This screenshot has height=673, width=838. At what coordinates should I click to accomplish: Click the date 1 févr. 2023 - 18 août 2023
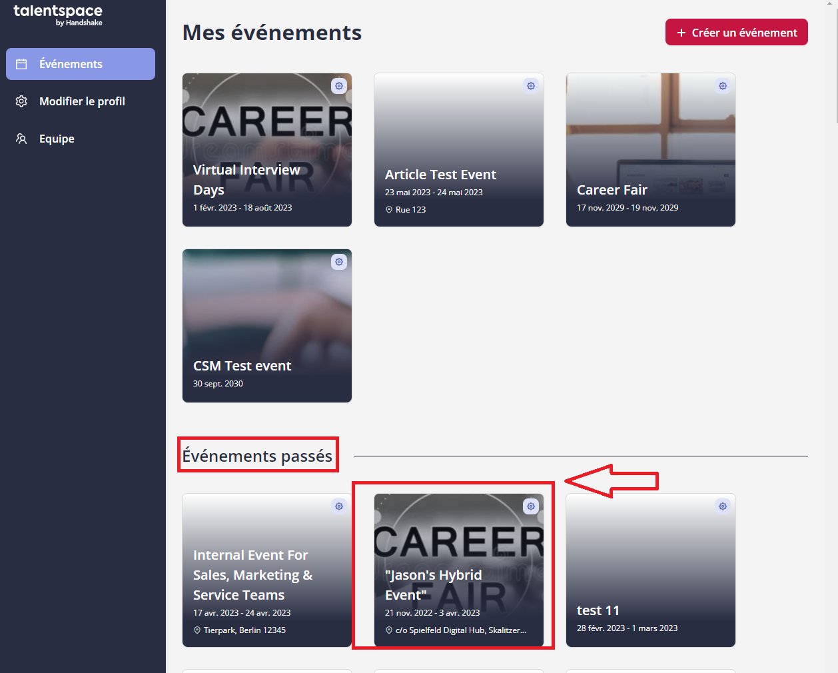pyautogui.click(x=242, y=207)
